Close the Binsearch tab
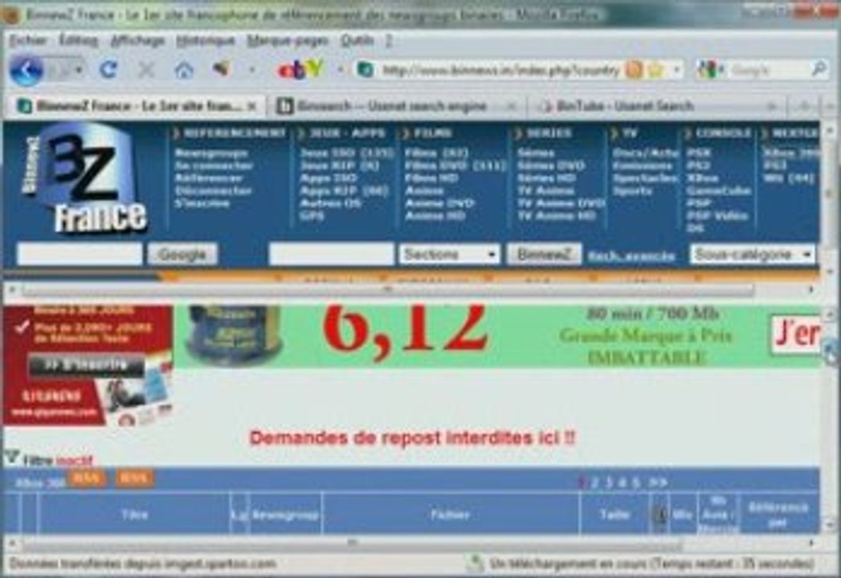841x578 pixels. pos(512,107)
